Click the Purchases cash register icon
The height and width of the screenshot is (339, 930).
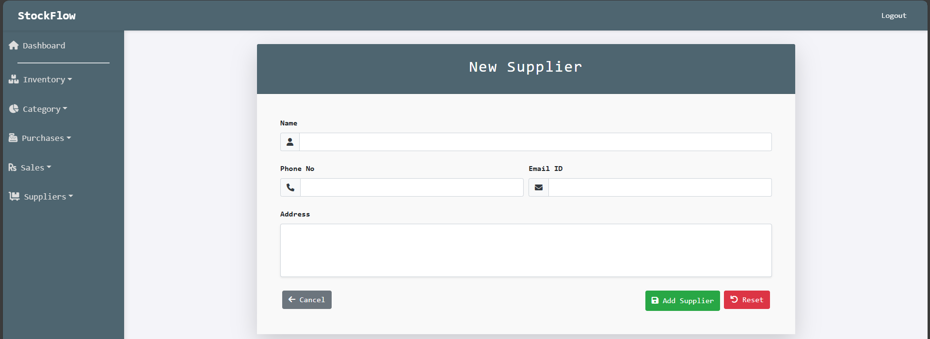click(13, 138)
